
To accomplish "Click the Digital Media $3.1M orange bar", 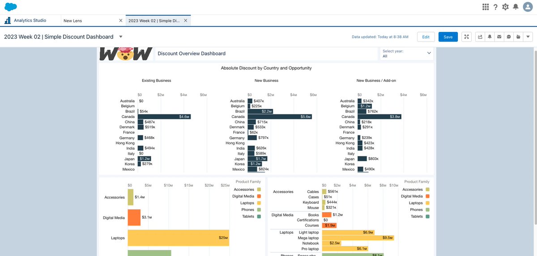I will point(134,218).
